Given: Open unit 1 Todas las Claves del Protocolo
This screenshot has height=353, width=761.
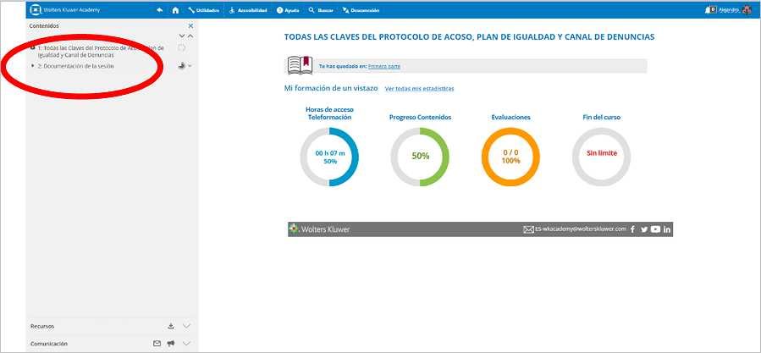Looking at the screenshot, I should (101, 52).
